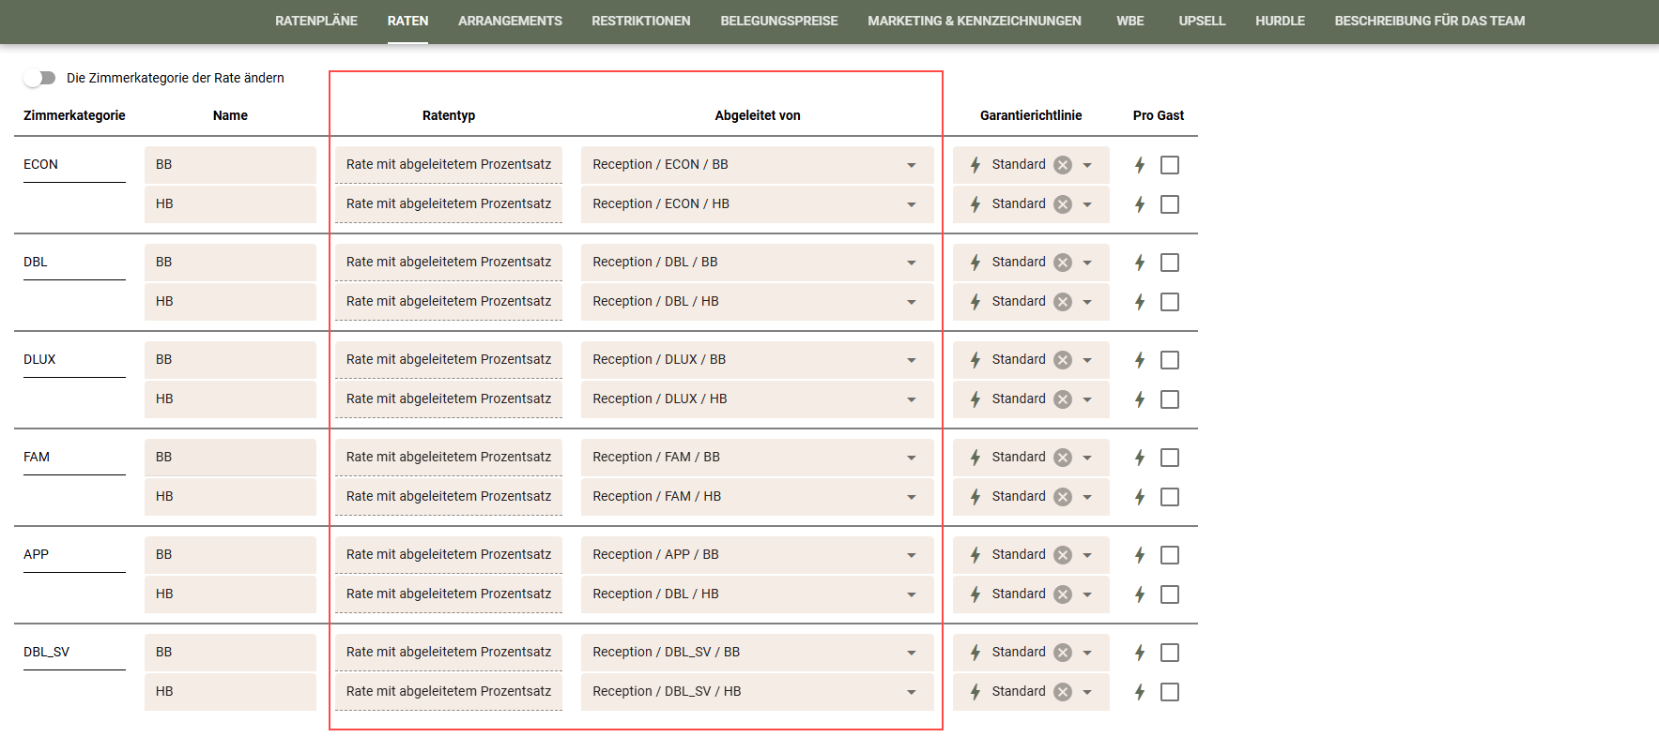Click Pro Gast lightning icon, DLUX BB row
Image resolution: width=1659 pixels, height=752 pixels.
tap(1140, 360)
